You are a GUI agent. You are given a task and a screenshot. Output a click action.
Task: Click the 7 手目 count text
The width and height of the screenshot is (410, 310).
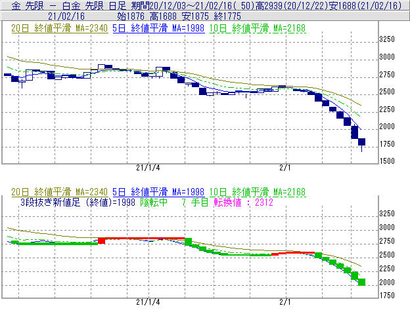click(x=195, y=203)
